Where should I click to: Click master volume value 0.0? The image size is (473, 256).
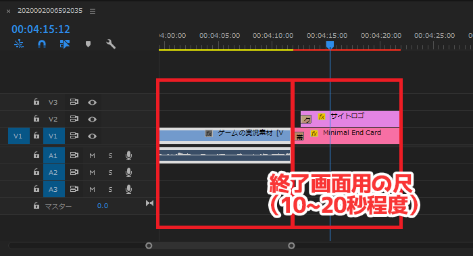(103, 205)
